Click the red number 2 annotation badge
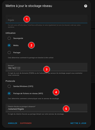The width and height of the screenshot is (95, 130). click(31, 45)
